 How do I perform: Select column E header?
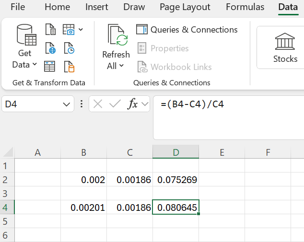(222, 152)
